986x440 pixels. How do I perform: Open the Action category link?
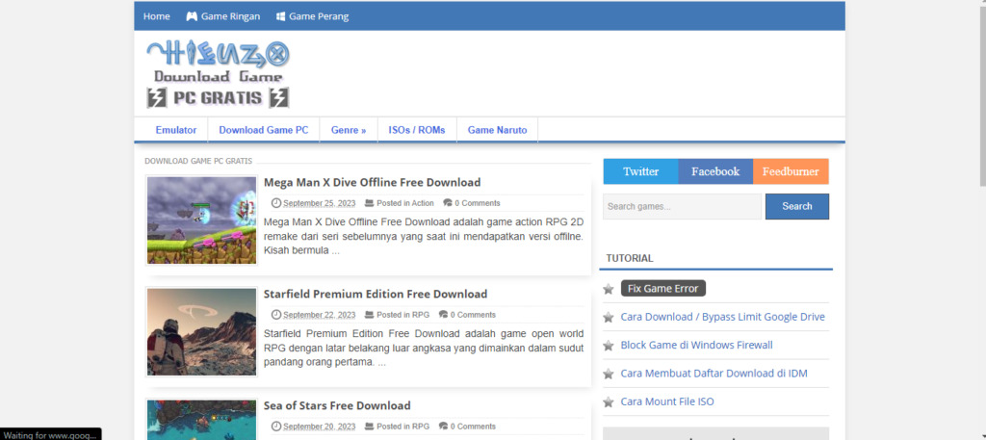point(423,203)
